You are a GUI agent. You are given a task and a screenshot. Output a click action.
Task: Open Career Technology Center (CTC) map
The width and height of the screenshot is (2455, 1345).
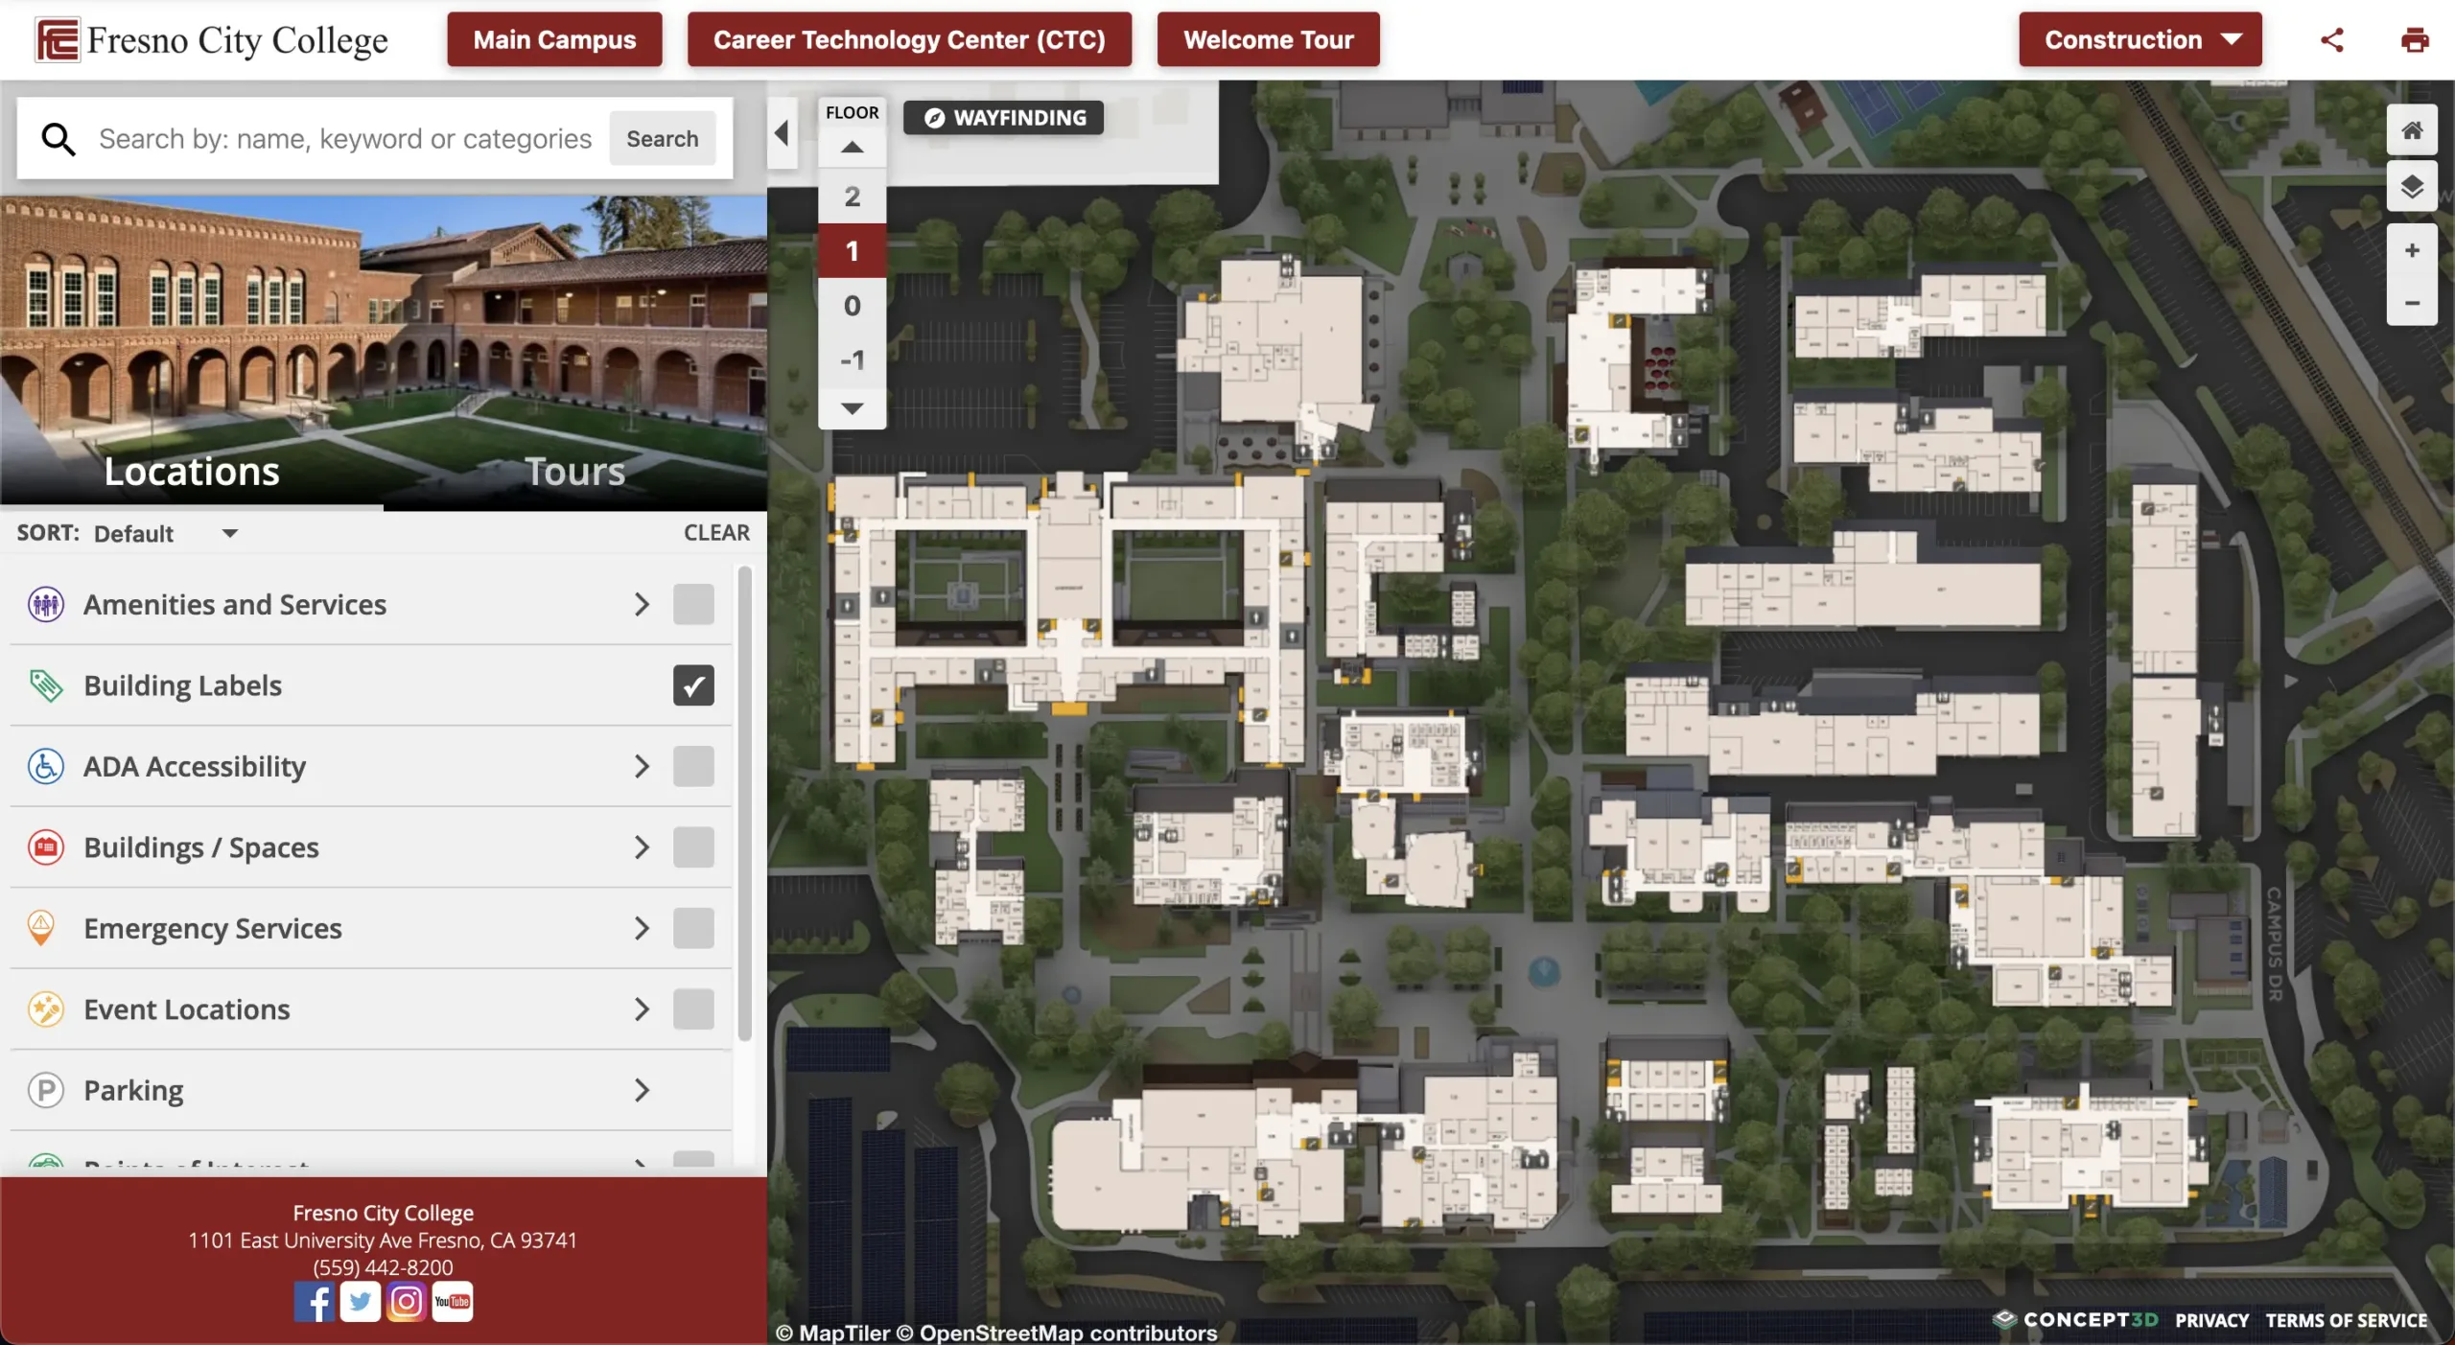click(909, 39)
